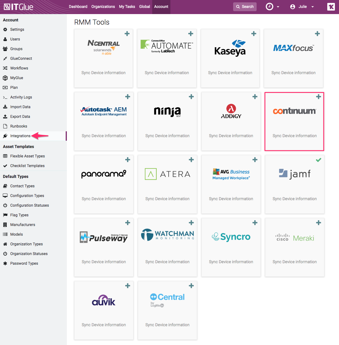Click the MyGlue hexagon icon in sidebar
The width and height of the screenshot is (339, 345).
click(5, 78)
